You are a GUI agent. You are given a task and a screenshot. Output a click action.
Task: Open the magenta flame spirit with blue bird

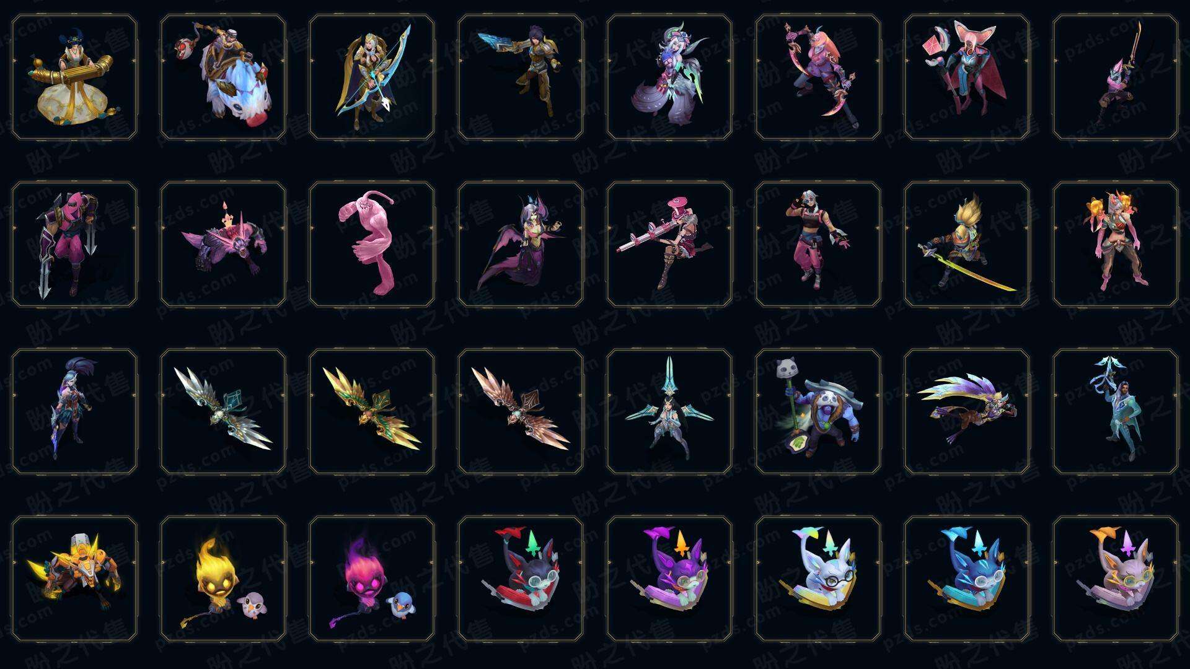(372, 579)
